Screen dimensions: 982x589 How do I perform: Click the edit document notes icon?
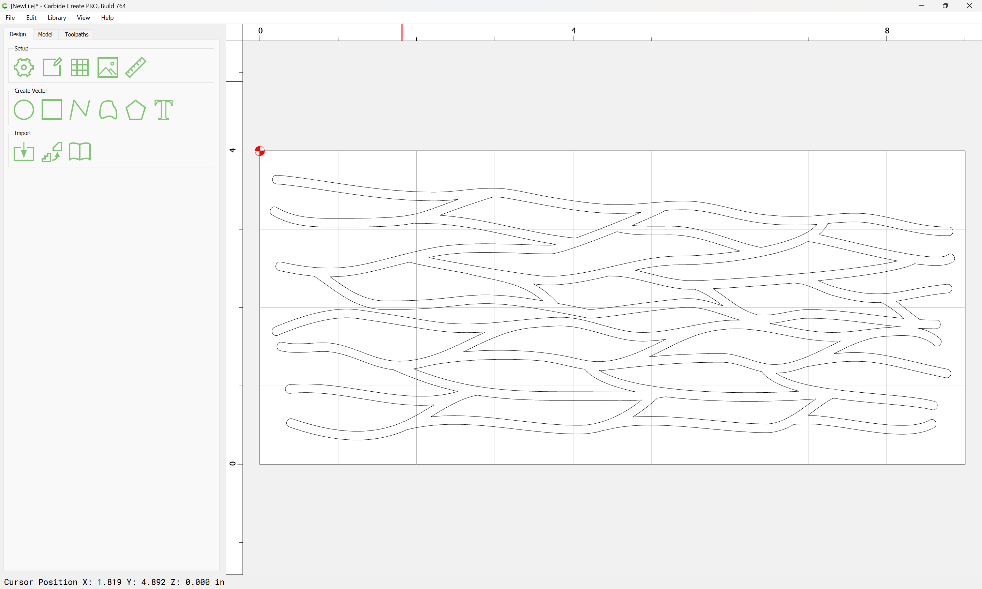pos(52,67)
